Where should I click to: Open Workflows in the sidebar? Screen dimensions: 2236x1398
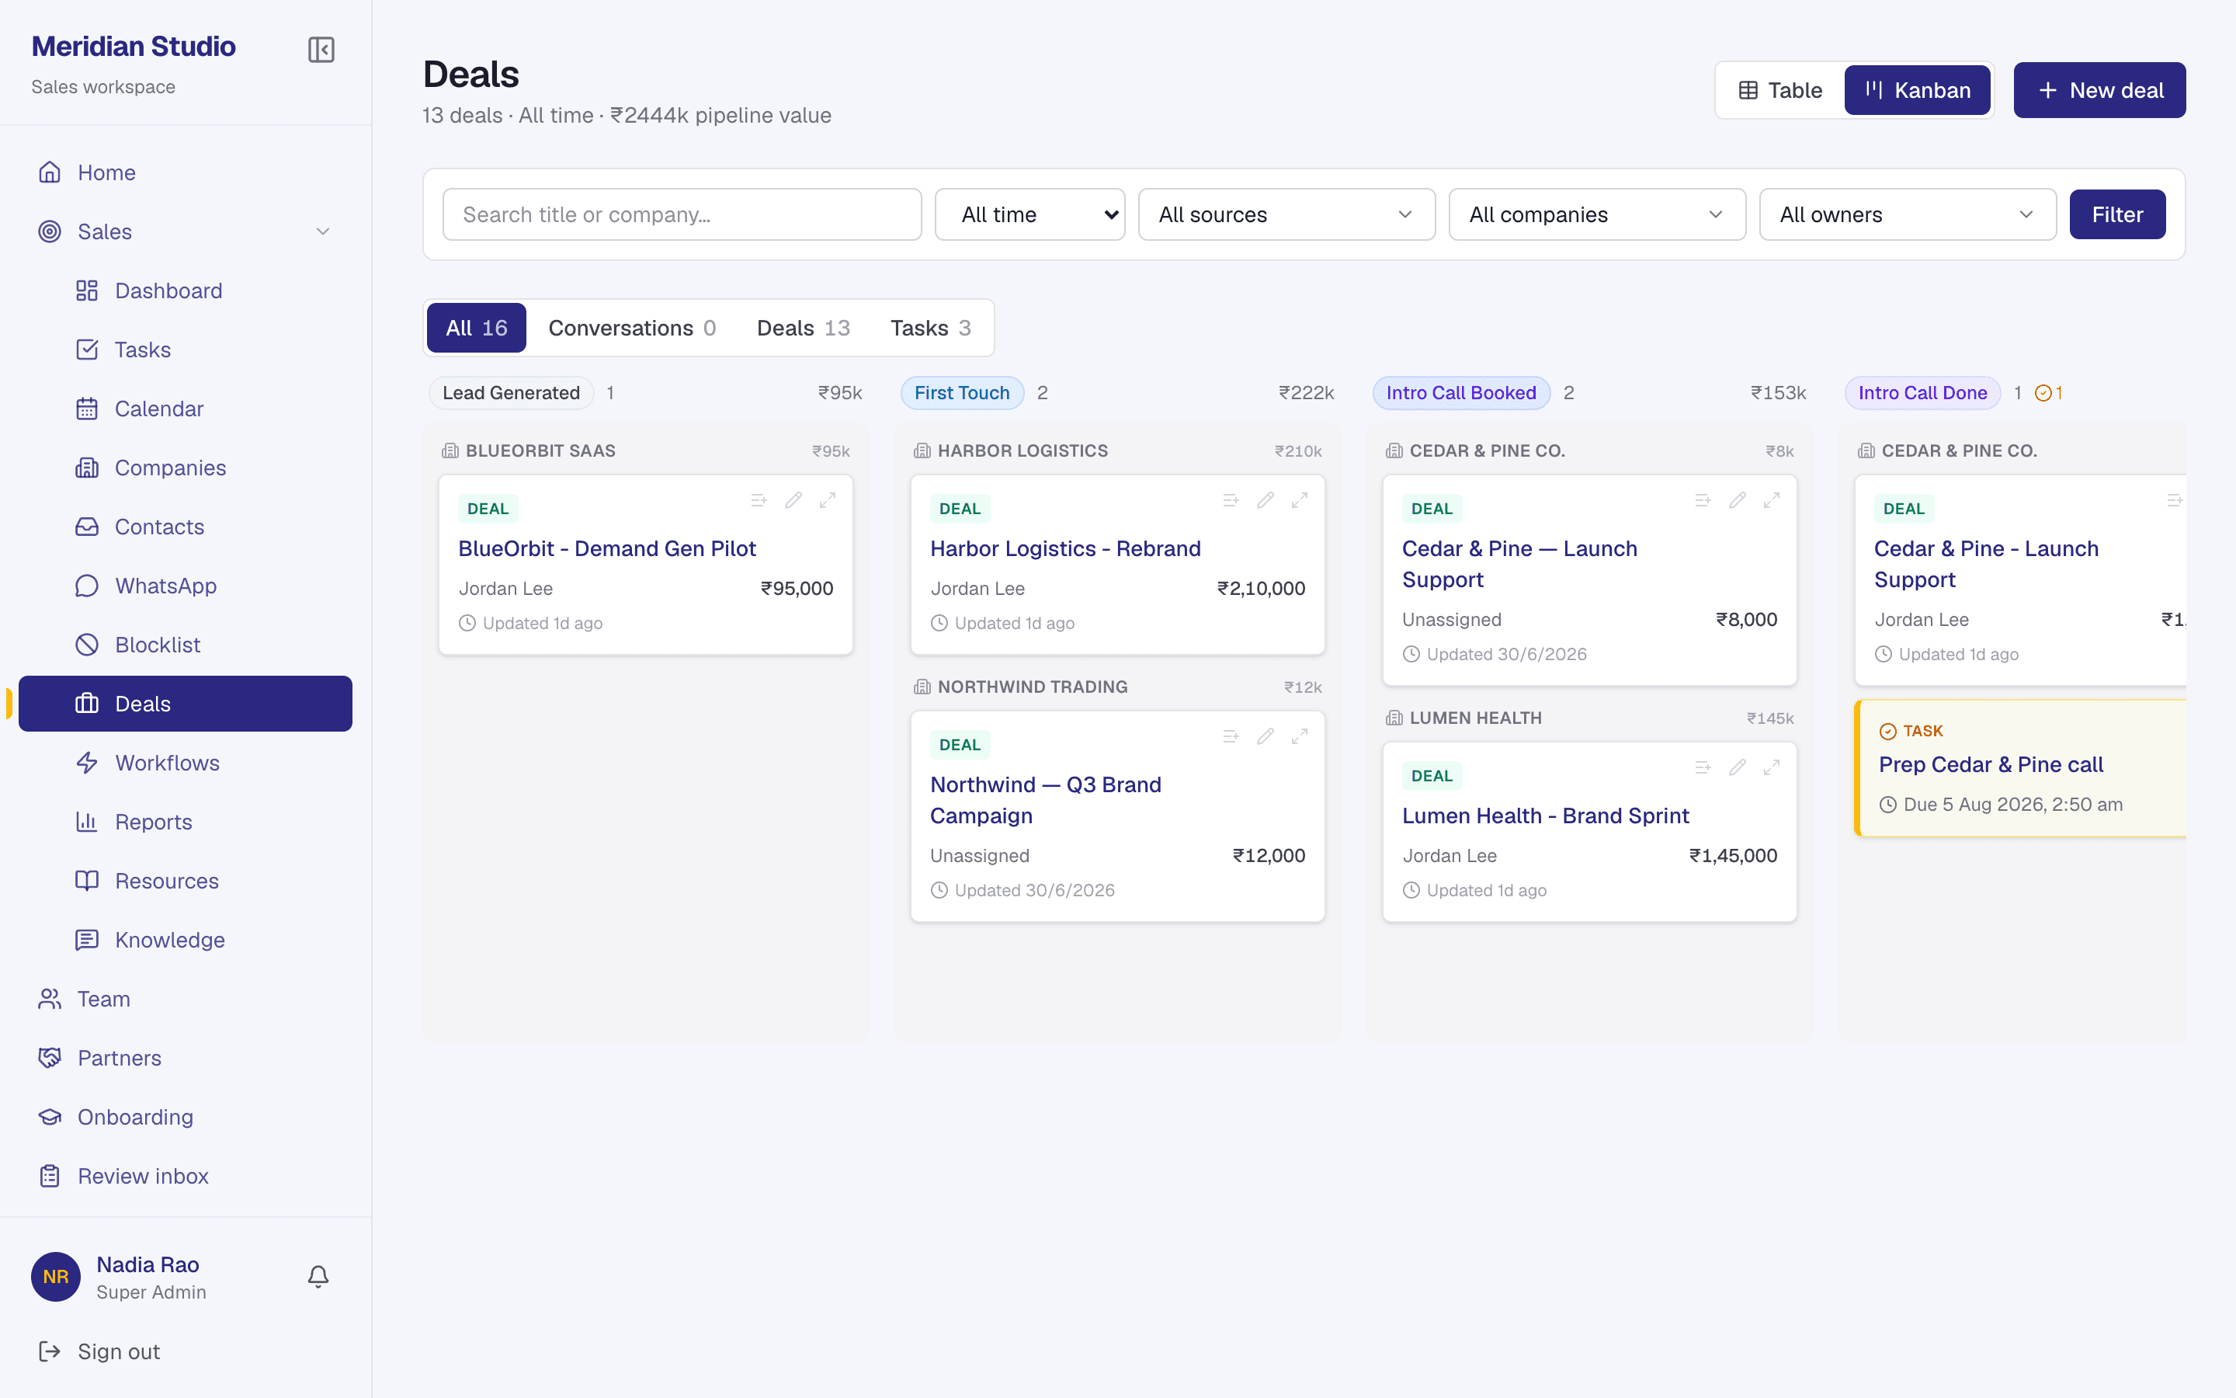coord(185,763)
